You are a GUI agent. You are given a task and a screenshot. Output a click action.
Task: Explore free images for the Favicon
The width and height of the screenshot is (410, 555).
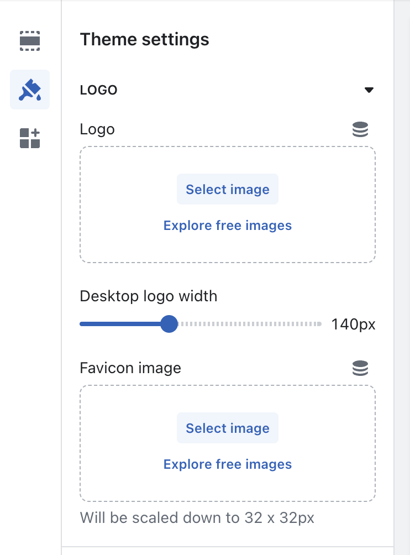[x=228, y=464]
